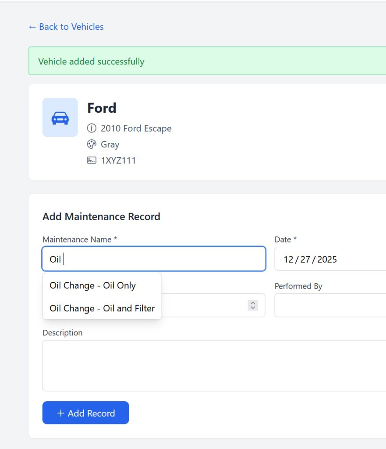
Task: Click the Ford vehicle title heading
Action: pos(102,108)
